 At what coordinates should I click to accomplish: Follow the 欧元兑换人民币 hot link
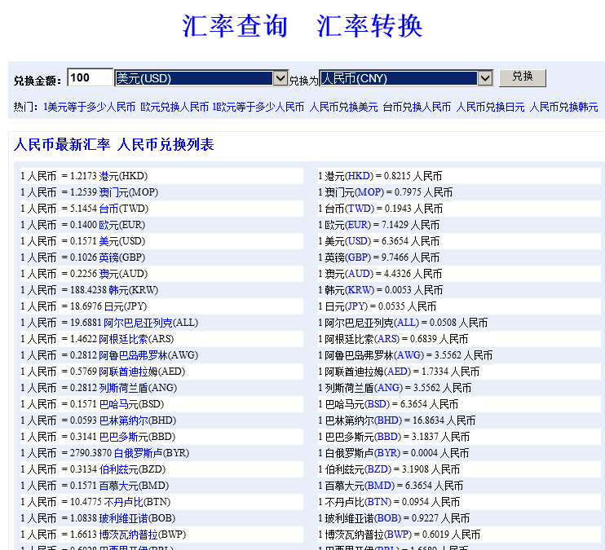coord(174,107)
